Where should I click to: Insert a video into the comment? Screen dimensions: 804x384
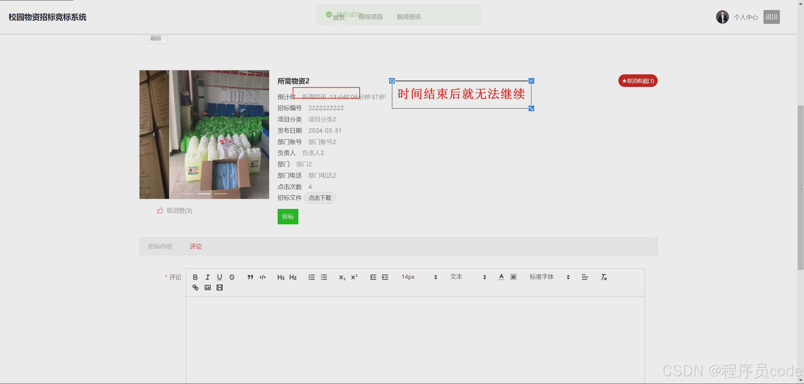click(x=220, y=287)
